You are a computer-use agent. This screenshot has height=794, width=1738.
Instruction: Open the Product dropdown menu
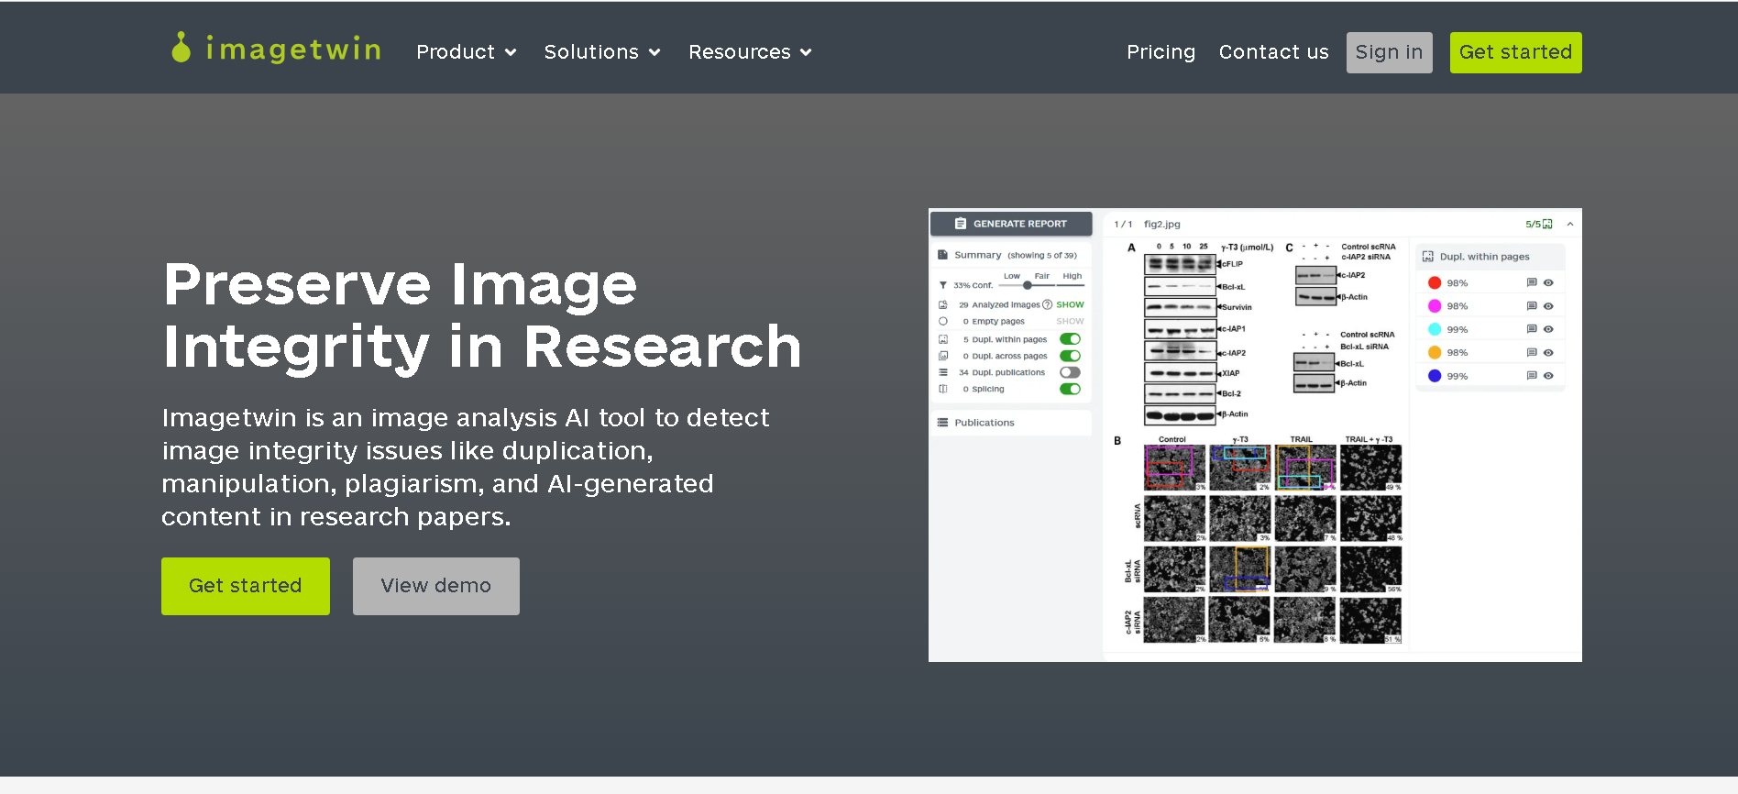tap(467, 52)
